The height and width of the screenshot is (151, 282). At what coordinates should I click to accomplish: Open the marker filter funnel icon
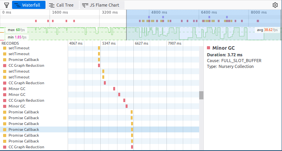click(x=7, y=5)
